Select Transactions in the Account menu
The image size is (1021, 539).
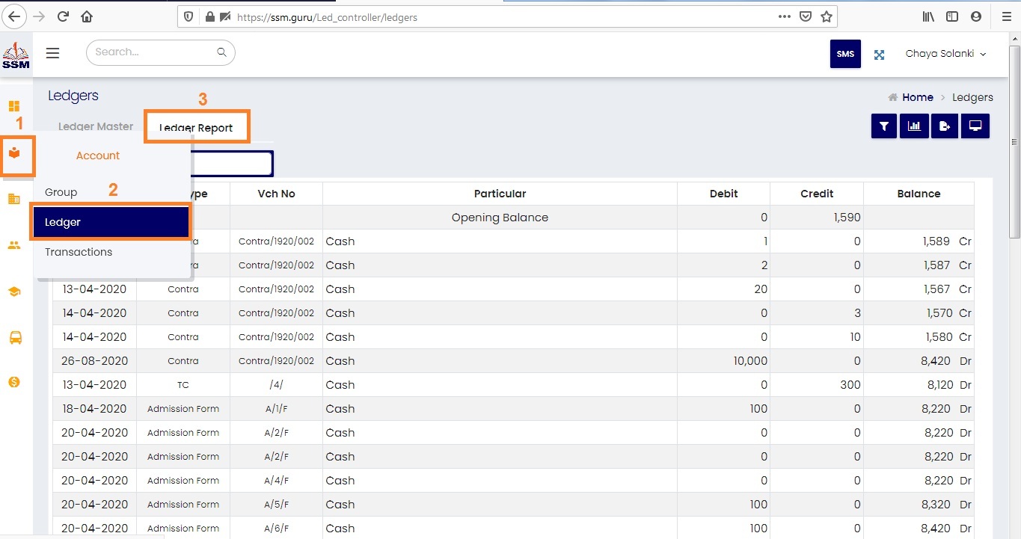click(x=79, y=252)
